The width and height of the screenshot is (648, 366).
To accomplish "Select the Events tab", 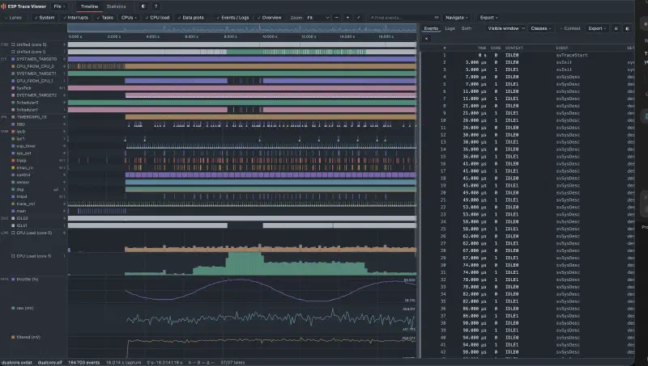I will (x=431, y=28).
